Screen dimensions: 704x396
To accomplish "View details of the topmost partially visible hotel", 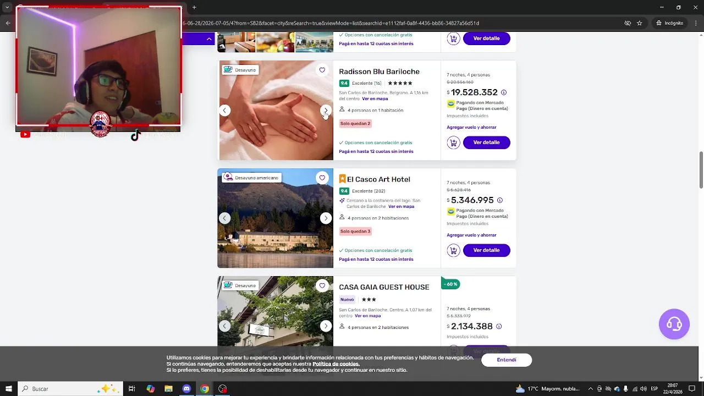I will pyautogui.click(x=487, y=38).
